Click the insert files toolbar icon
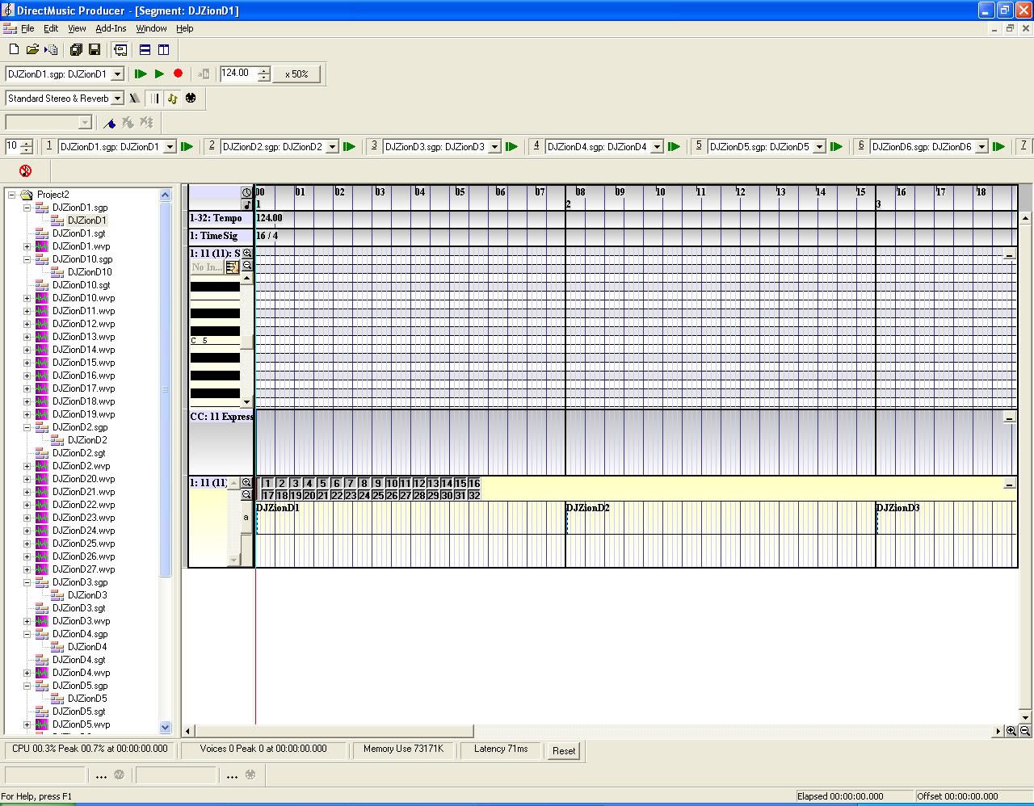The image size is (1034, 806). 51,50
